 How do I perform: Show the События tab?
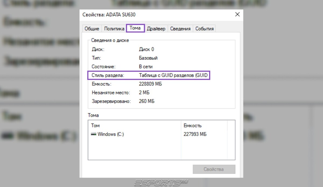pyautogui.click(x=204, y=29)
